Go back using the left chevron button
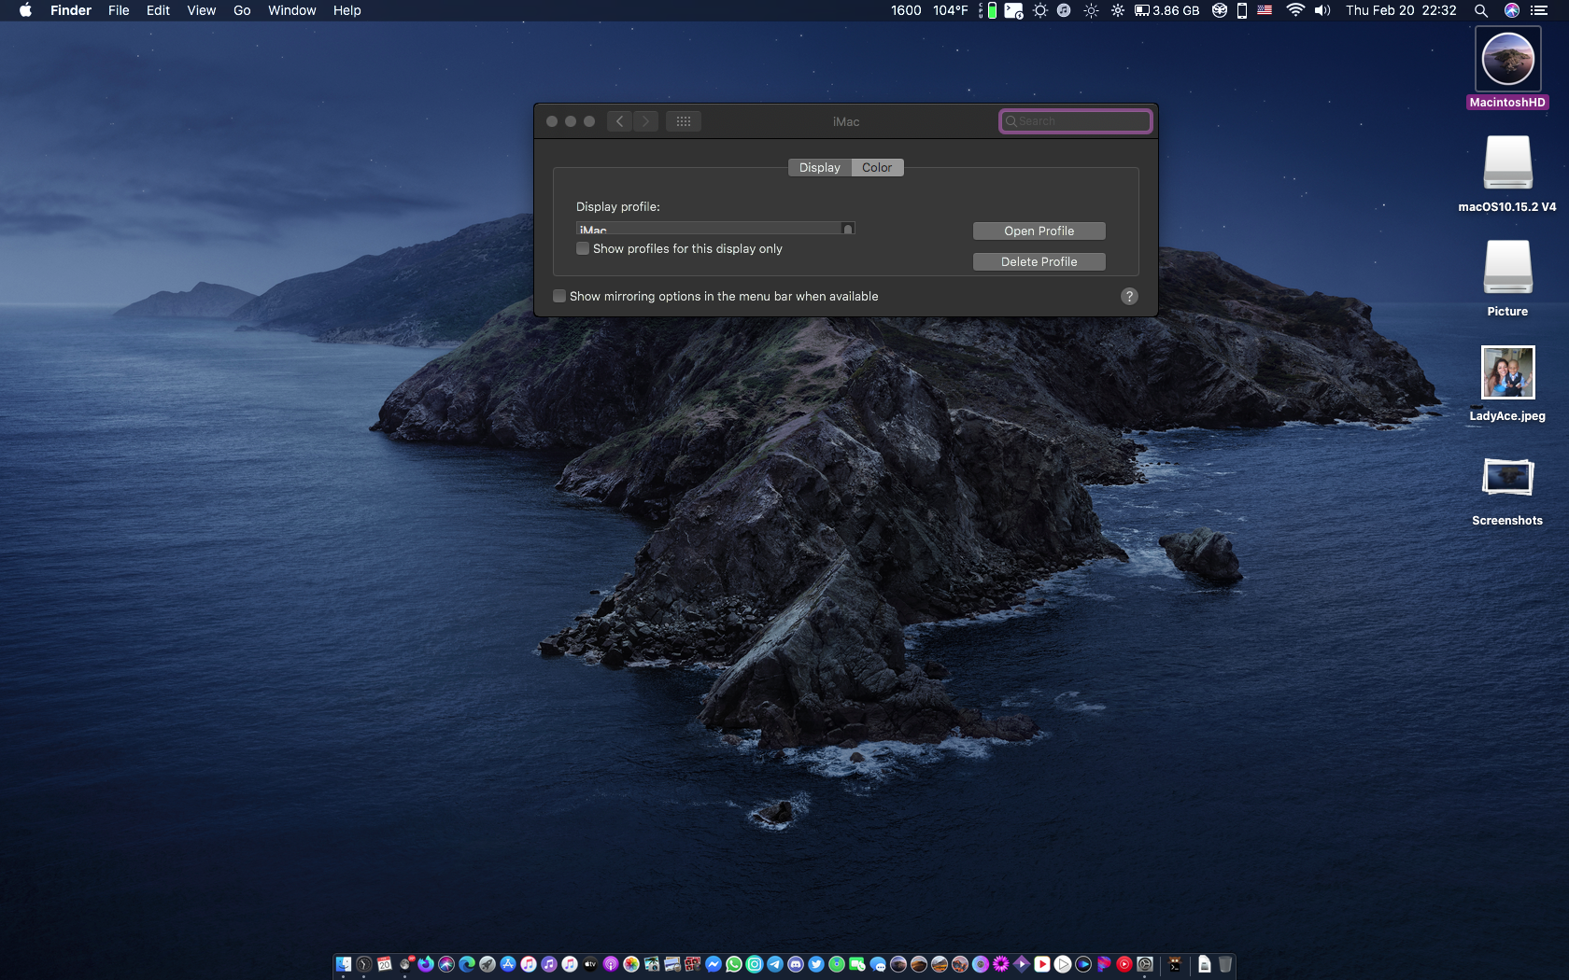The width and height of the screenshot is (1569, 980). pyautogui.click(x=619, y=121)
